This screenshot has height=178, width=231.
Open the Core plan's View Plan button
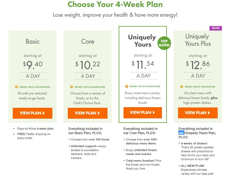[87, 113]
